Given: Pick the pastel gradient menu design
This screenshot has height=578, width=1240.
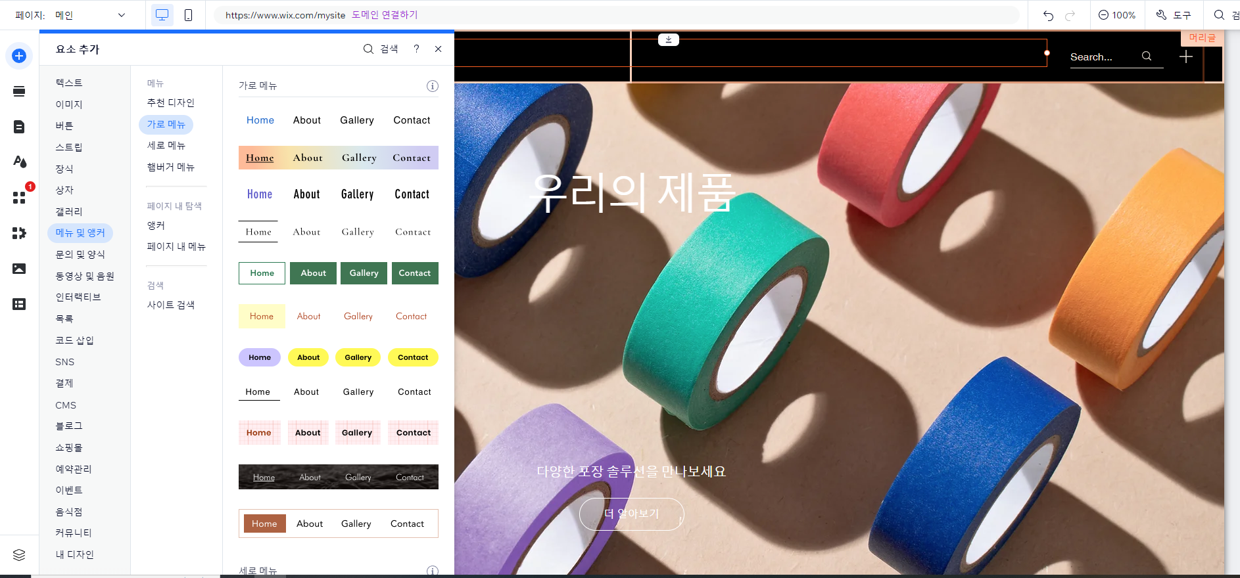Looking at the screenshot, I should click(x=339, y=158).
